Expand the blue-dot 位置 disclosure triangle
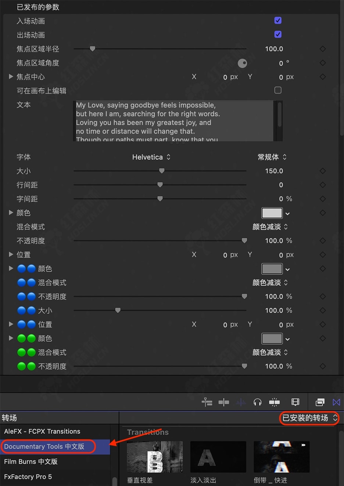This screenshot has height=486, width=344. [11, 324]
